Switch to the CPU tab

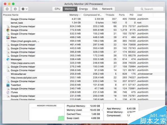click(57, 9)
